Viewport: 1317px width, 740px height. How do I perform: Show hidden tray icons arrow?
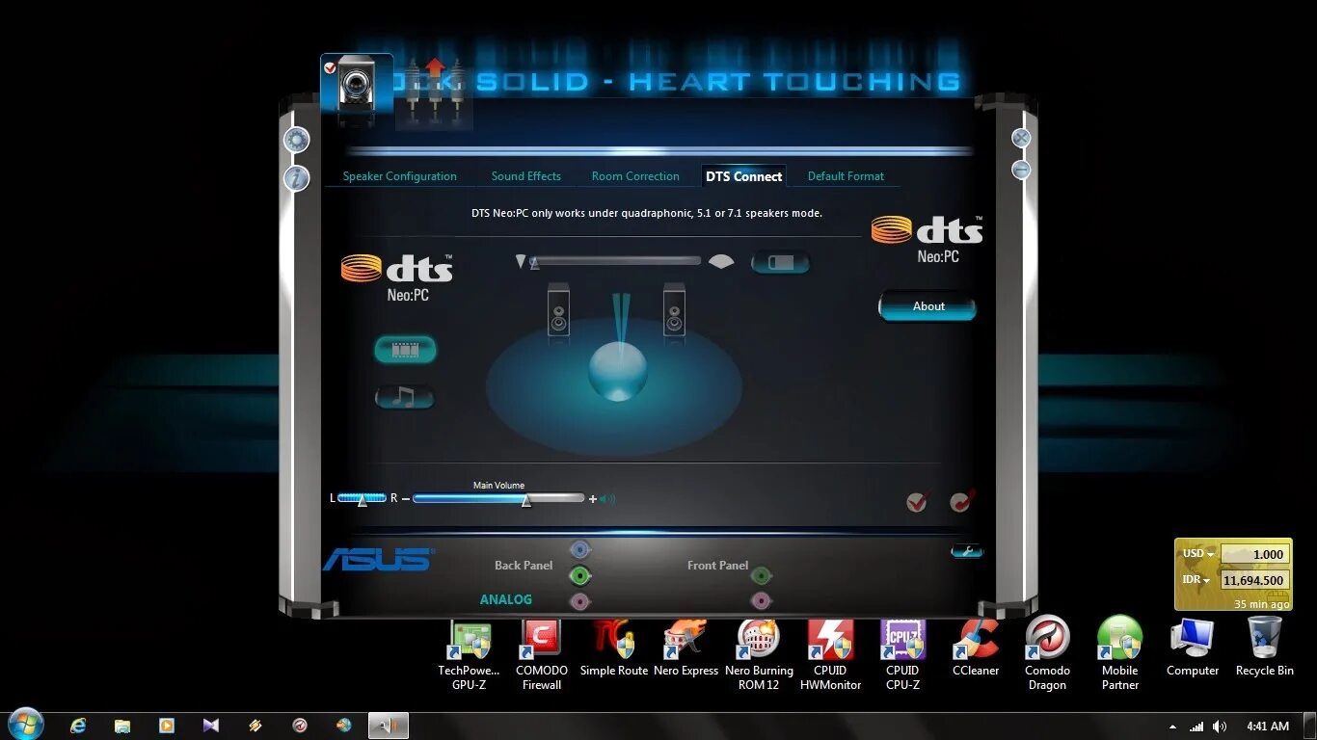pos(1172,727)
